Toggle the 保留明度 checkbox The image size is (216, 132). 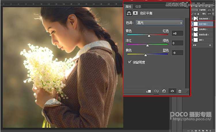(130, 62)
